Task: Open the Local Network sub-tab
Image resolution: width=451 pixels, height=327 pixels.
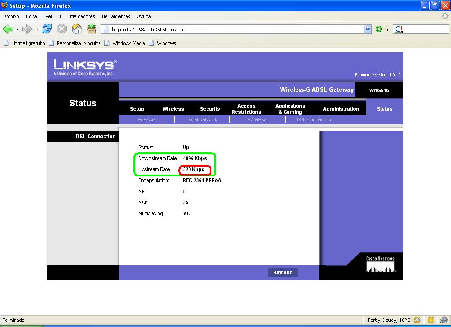Action: click(202, 119)
